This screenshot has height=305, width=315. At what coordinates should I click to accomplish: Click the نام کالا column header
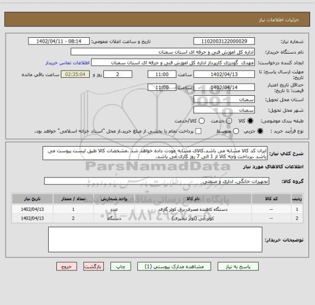click(193, 199)
